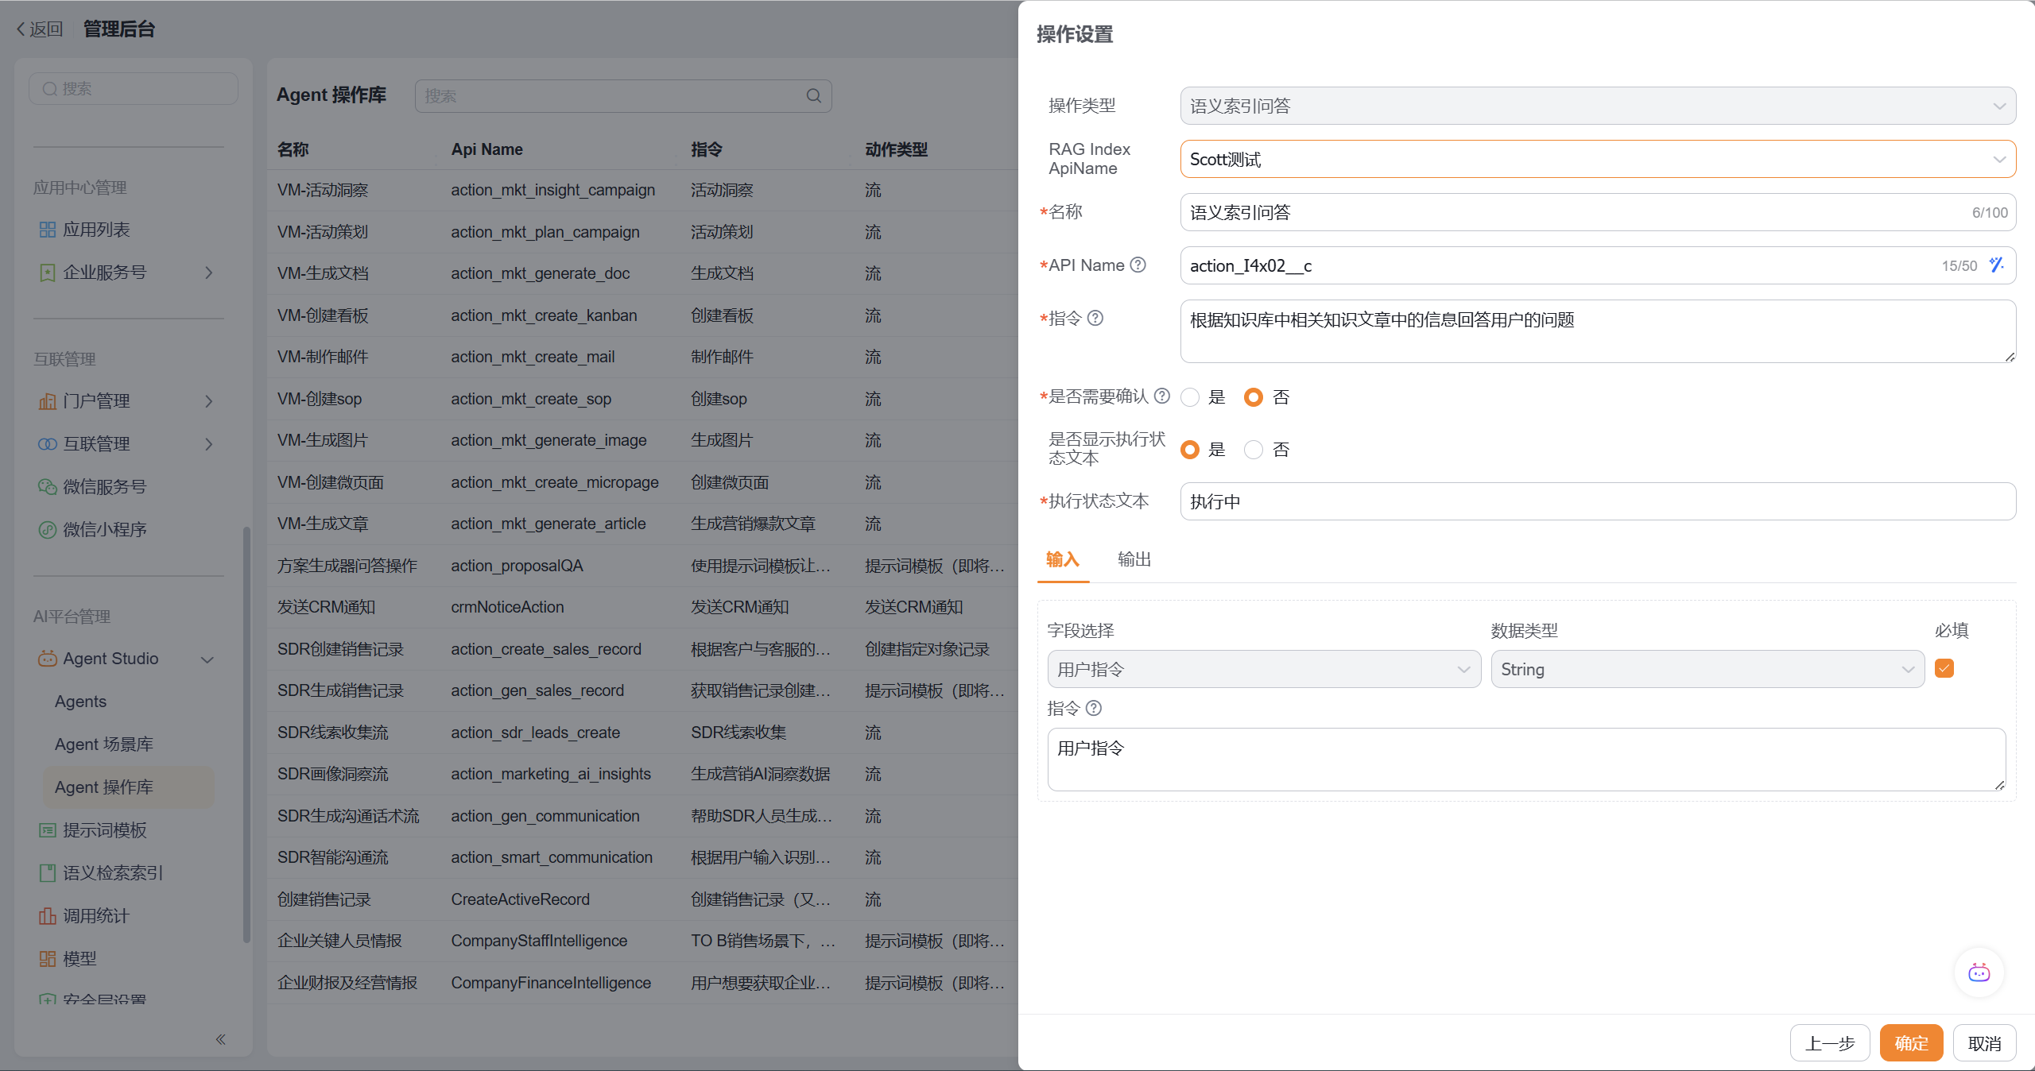
Task: Open 调用统计 from the sidebar
Action: pyautogui.click(x=95, y=915)
